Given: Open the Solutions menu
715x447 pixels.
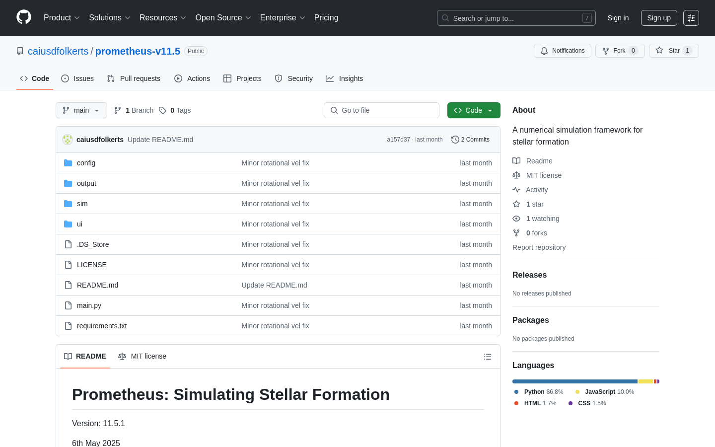Looking at the screenshot, I should pyautogui.click(x=110, y=18).
